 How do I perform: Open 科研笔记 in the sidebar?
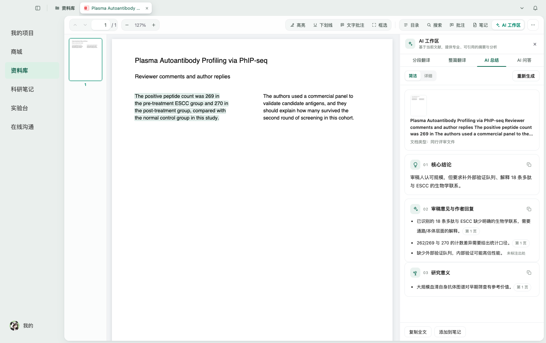click(x=32, y=89)
